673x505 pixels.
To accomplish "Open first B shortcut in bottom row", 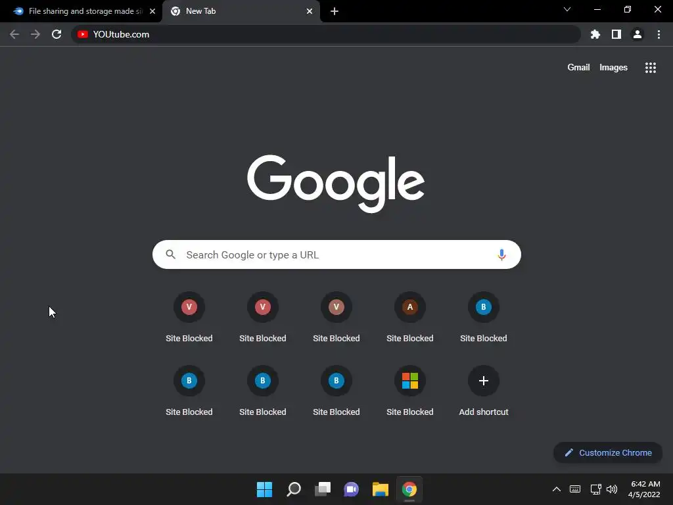I will [189, 381].
